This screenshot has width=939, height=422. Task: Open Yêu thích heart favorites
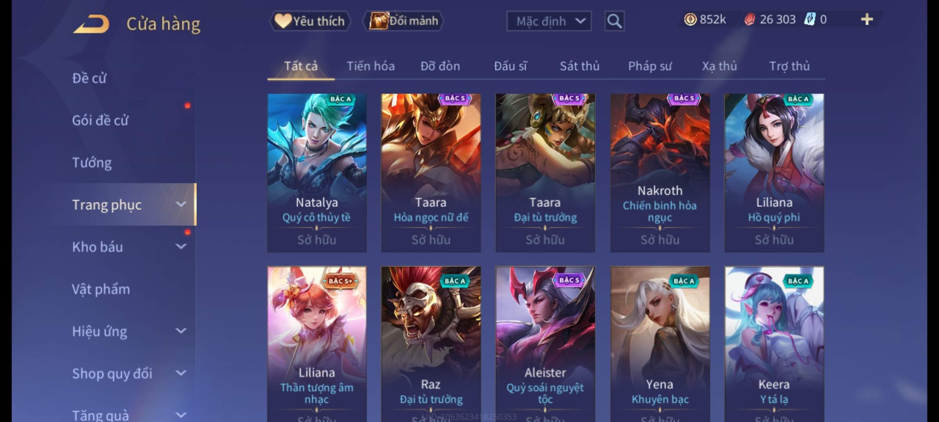click(310, 21)
